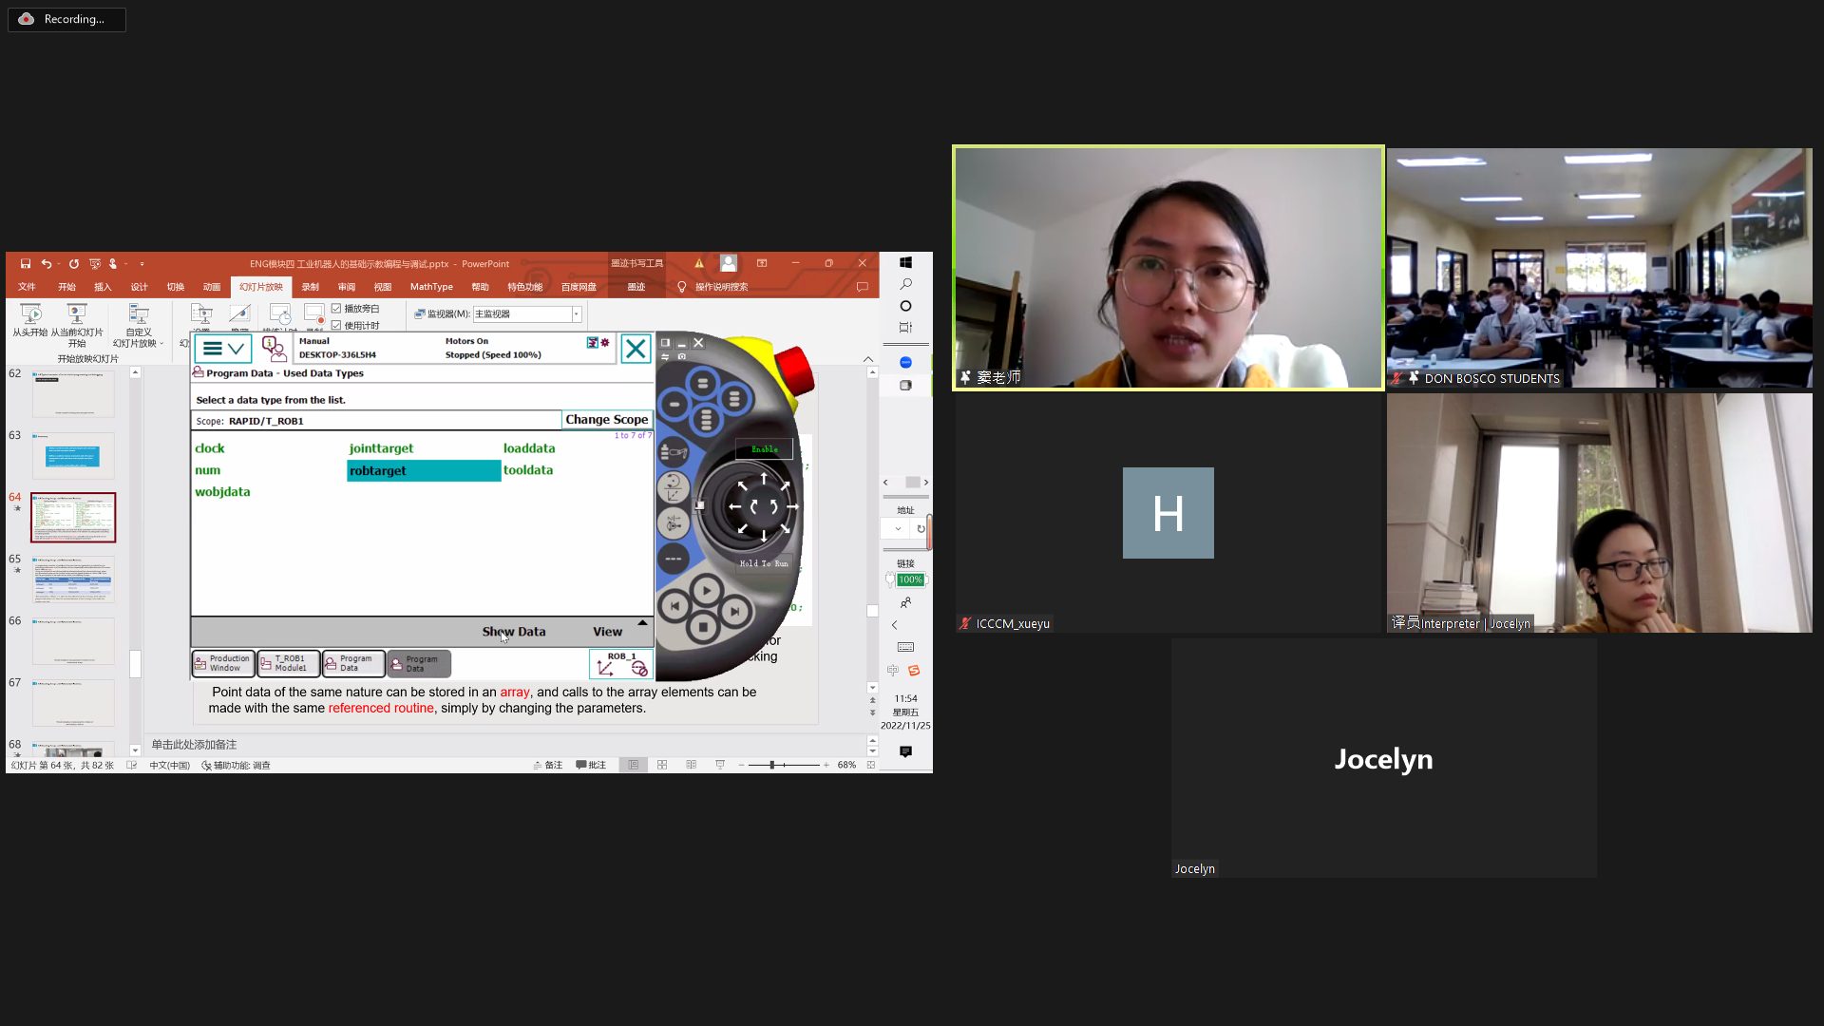Screen dimensions: 1824x1026
Task: Open the FlexPendant main menu dropdown
Action: [223, 349]
